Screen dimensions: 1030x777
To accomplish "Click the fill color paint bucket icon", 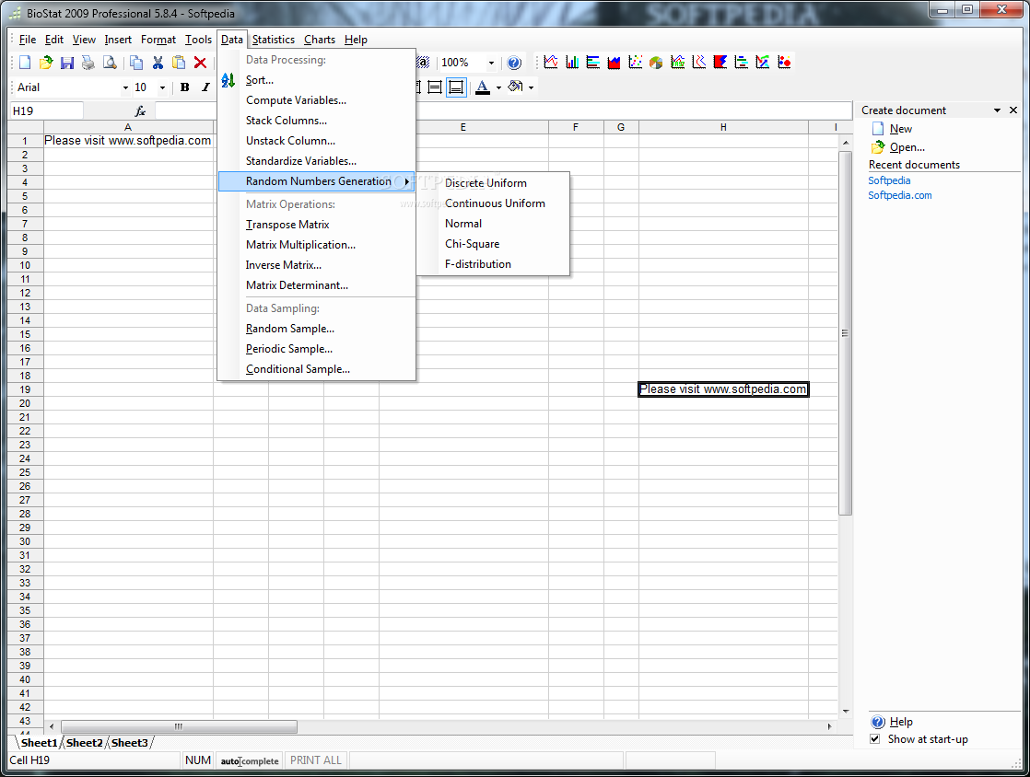I will [516, 87].
